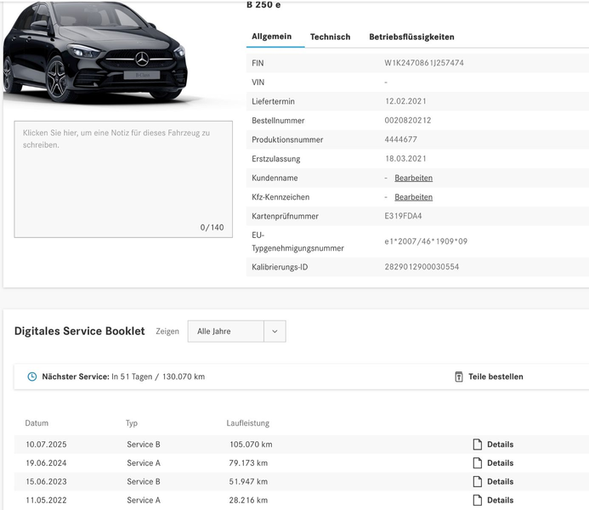Open document icon for 10.07.2025 Service B
The image size is (589, 510).
click(477, 445)
